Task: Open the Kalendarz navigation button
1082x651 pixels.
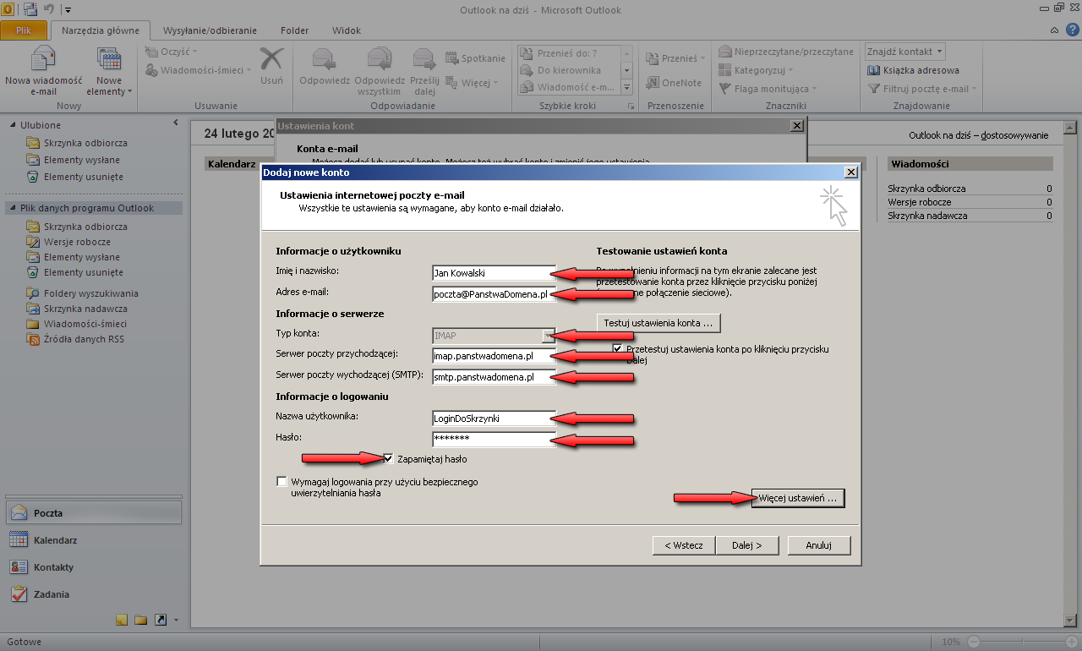Action: coord(93,540)
